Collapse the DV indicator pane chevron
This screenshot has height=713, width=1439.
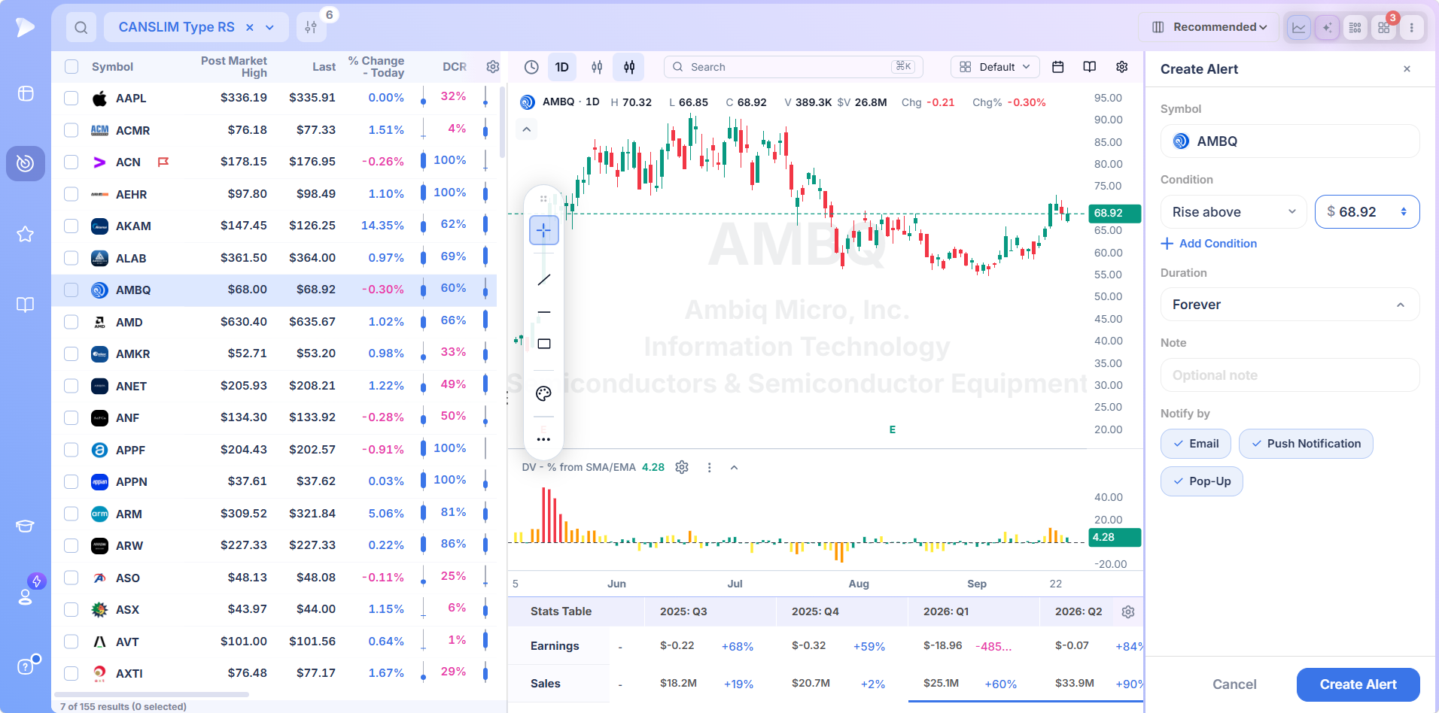point(734,467)
